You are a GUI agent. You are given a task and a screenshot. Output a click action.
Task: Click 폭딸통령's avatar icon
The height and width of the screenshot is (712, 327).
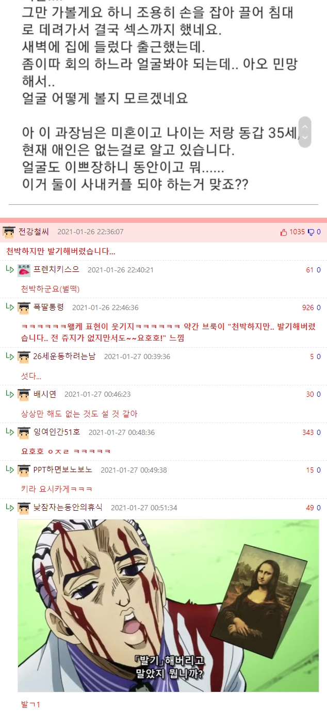coord(24,308)
